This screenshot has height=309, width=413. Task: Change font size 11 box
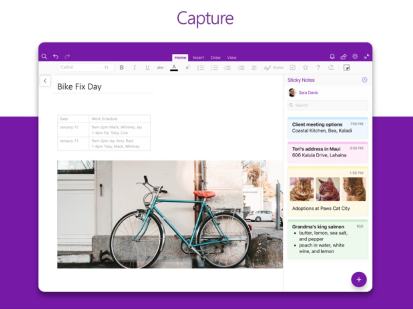pyautogui.click(x=106, y=68)
